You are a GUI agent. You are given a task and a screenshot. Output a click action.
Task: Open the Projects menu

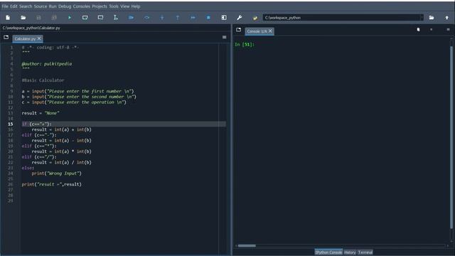click(x=100, y=6)
